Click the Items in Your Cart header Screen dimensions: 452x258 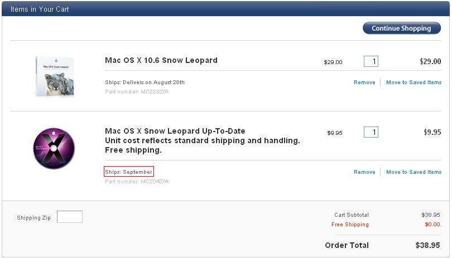pos(40,9)
